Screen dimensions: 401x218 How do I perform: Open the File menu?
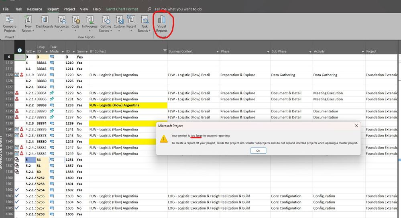pos(6,9)
